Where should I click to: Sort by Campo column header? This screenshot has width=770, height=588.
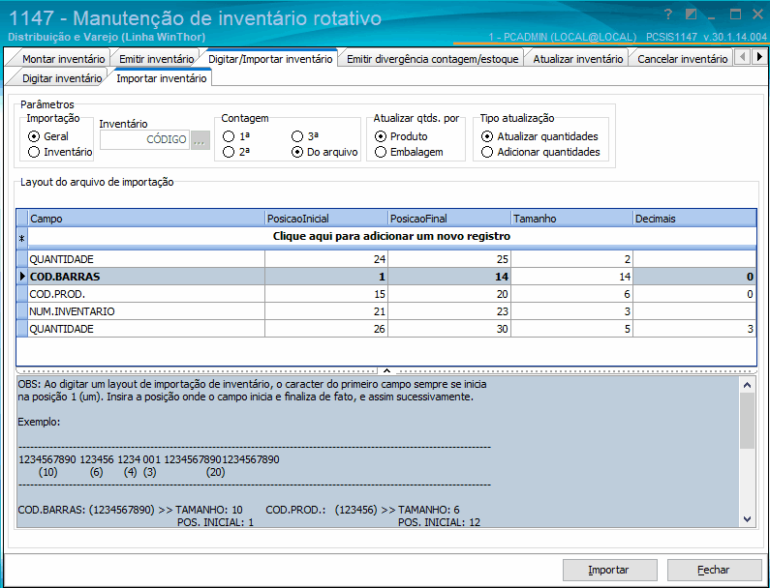click(146, 219)
